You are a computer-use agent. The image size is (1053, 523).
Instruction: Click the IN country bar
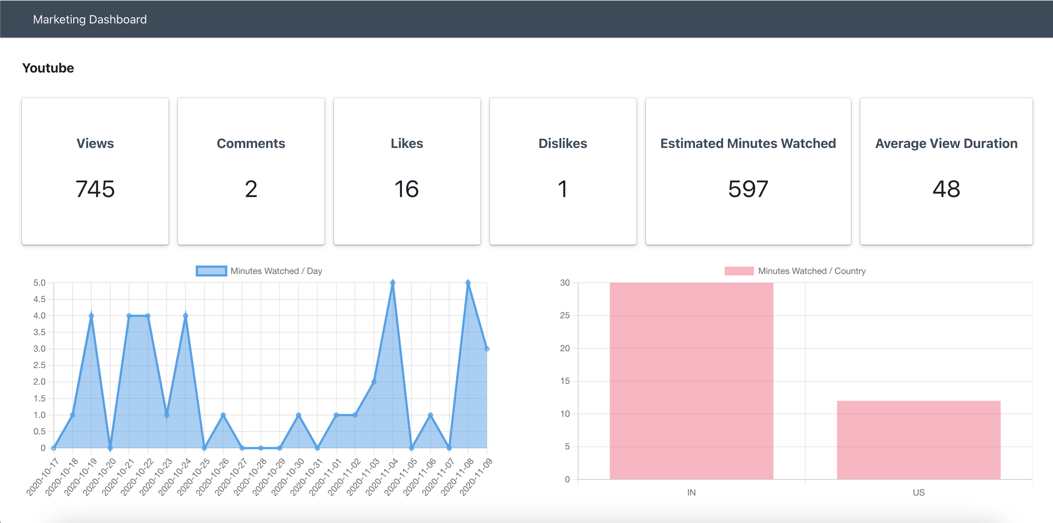tap(691, 380)
